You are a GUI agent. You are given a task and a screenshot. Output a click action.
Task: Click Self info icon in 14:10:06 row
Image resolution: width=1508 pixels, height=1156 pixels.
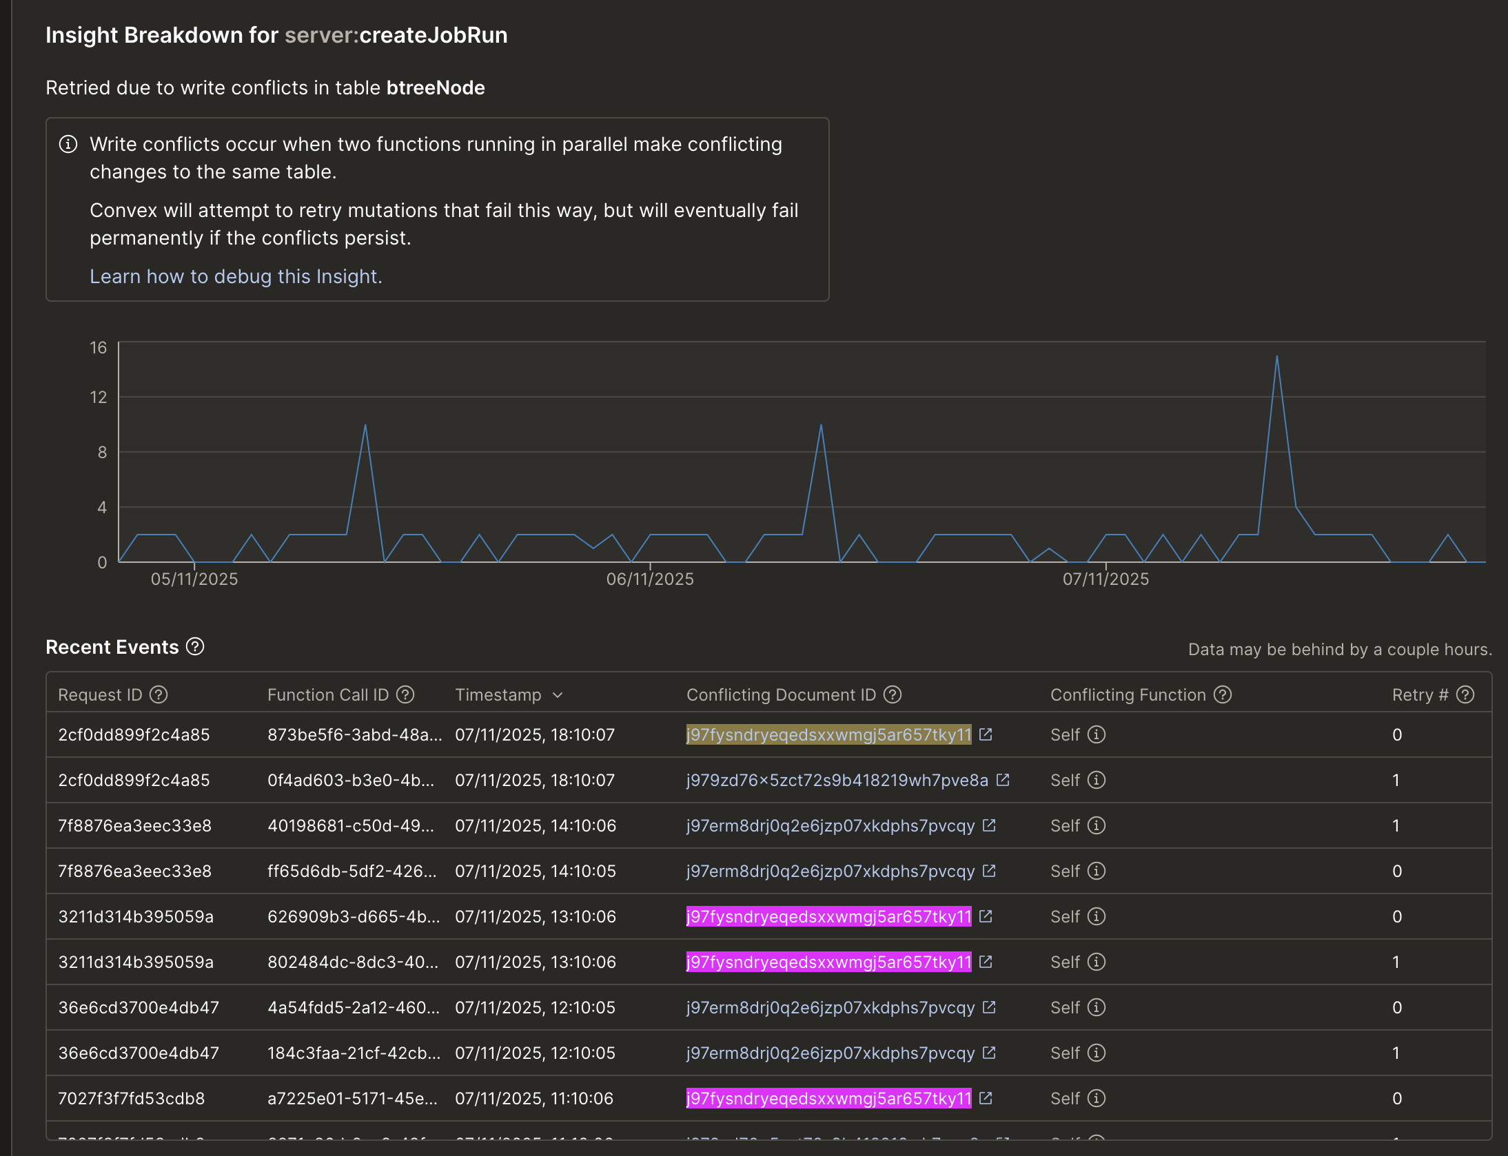[1096, 825]
